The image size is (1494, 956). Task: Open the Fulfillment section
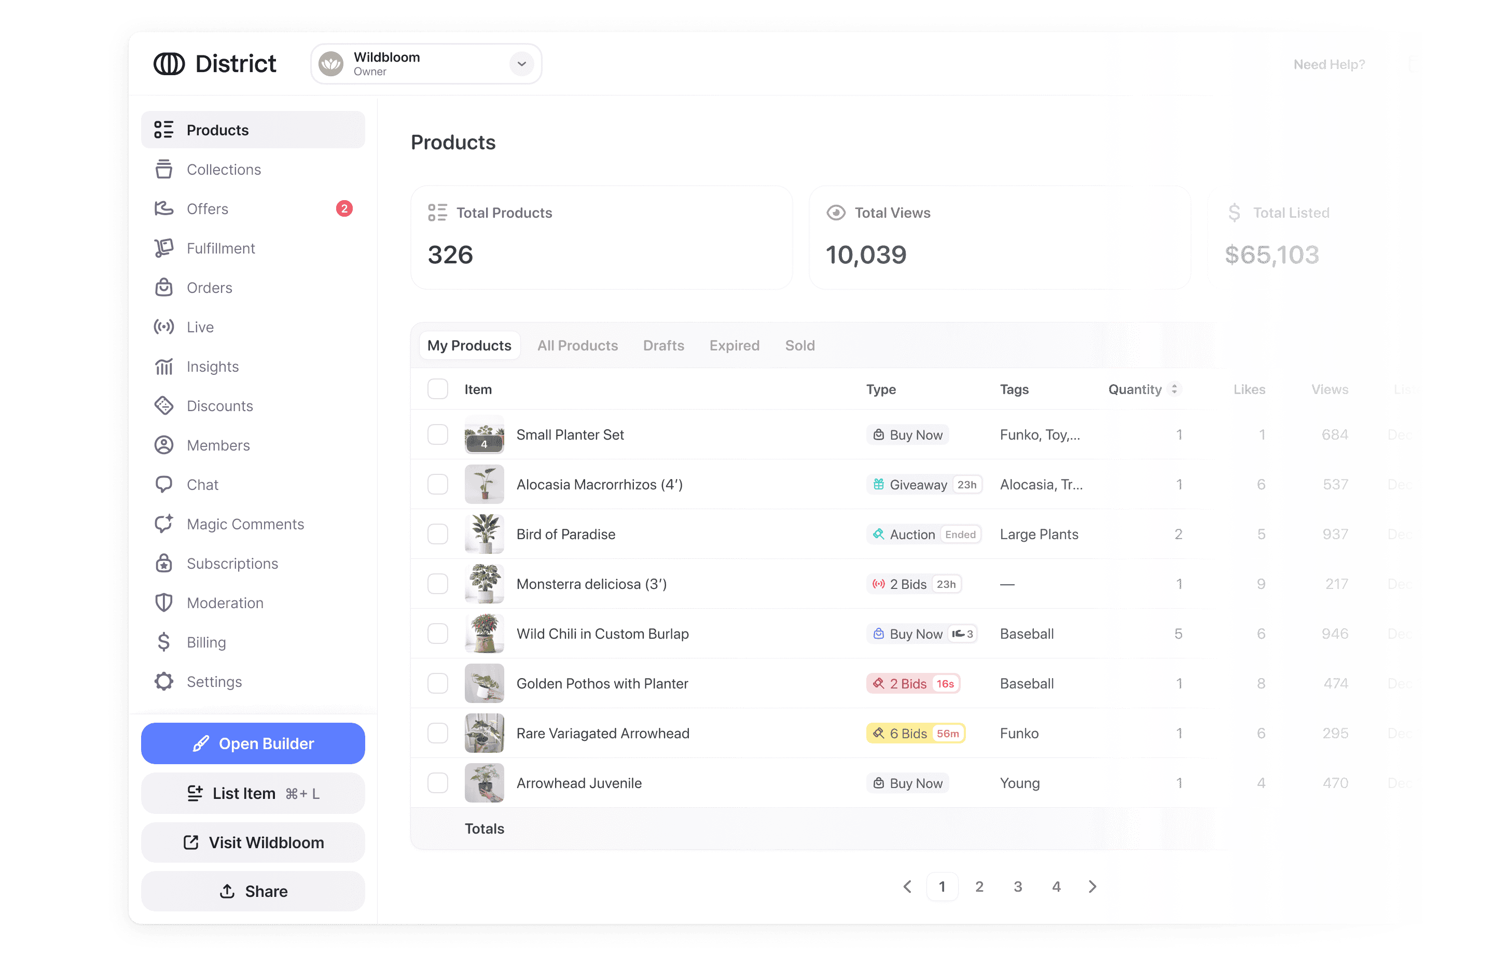220,248
